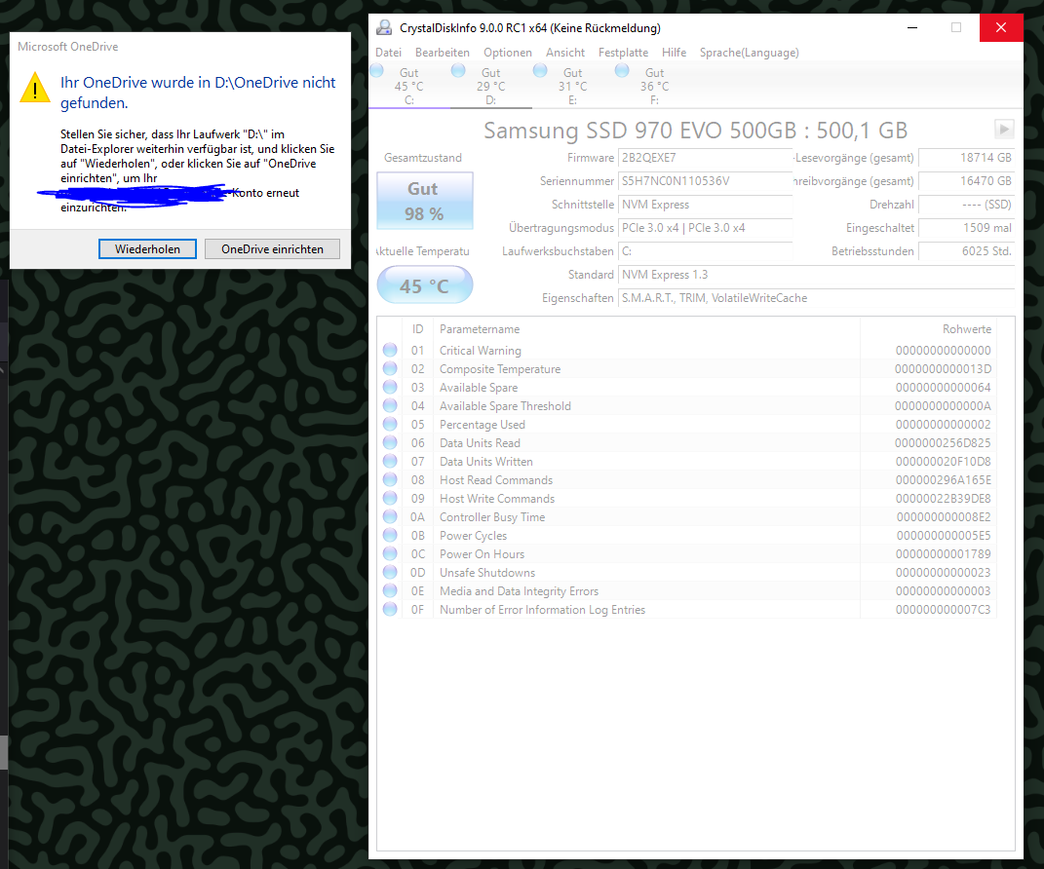Click the warning icon in OneDrive dialog

[35, 88]
